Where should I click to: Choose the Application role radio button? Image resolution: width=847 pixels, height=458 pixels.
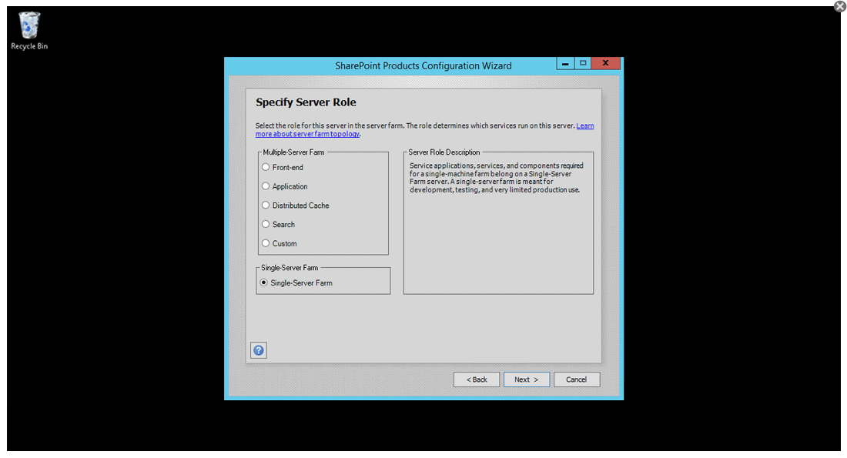(266, 186)
